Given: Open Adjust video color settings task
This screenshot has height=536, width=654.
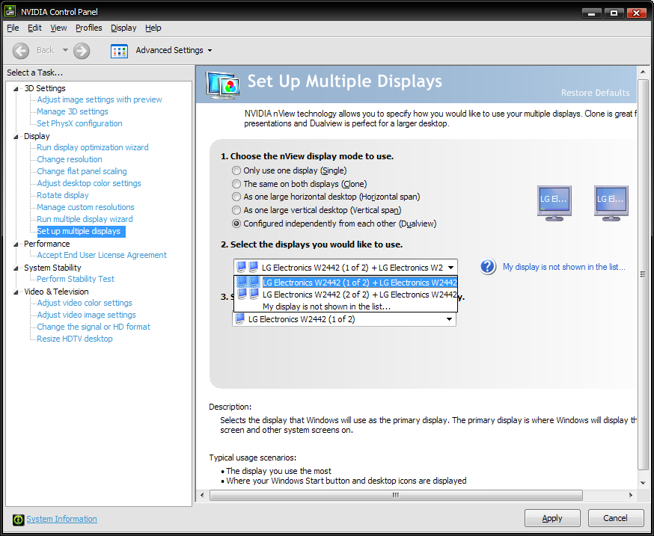Looking at the screenshot, I should pyautogui.click(x=85, y=303).
